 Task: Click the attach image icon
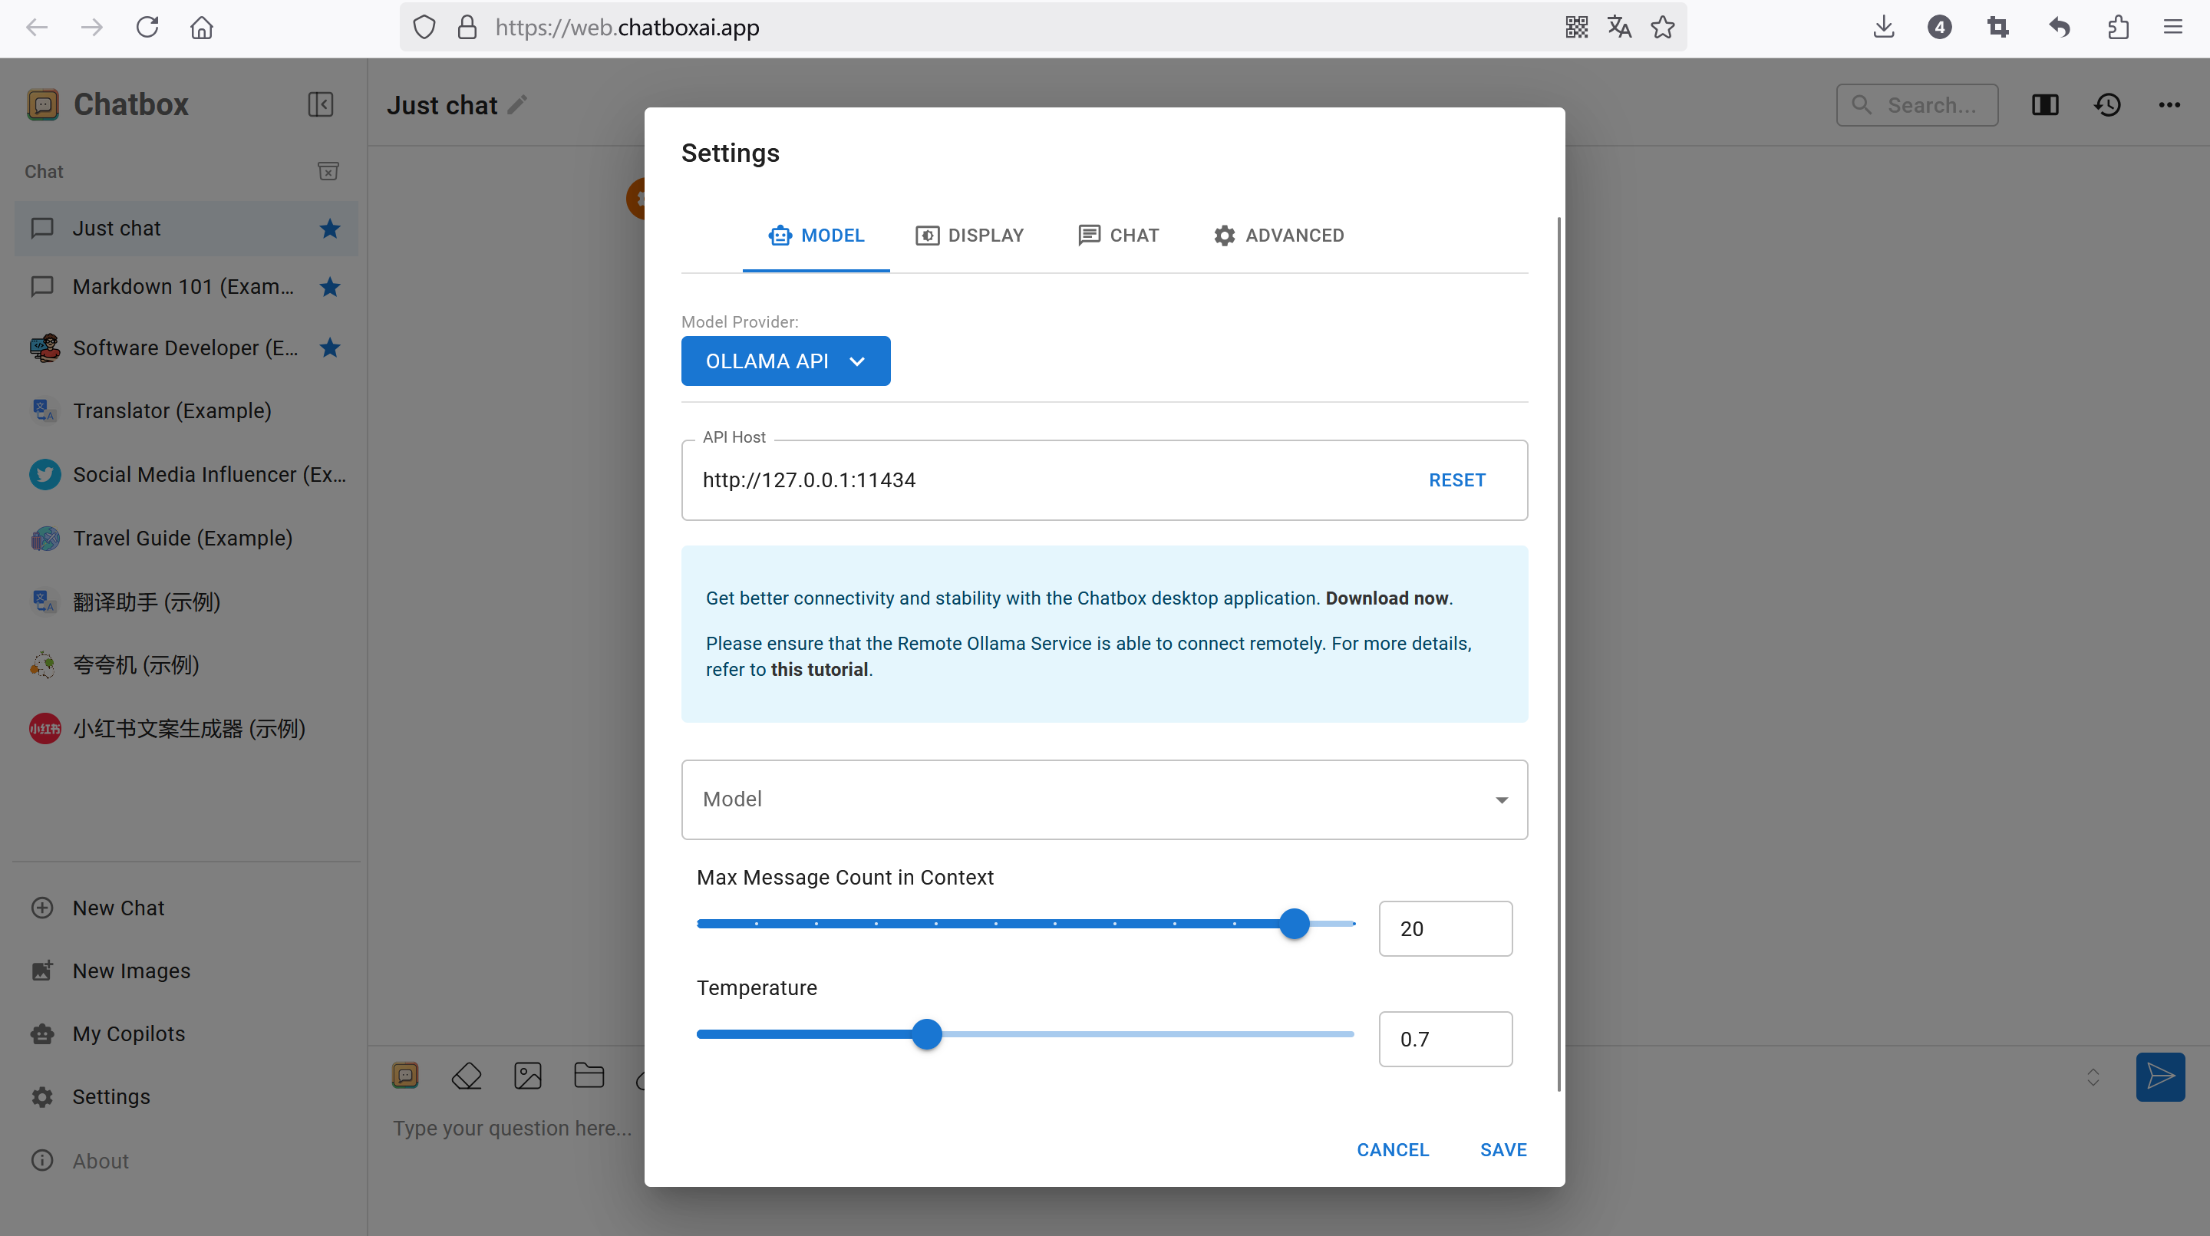coord(528,1076)
